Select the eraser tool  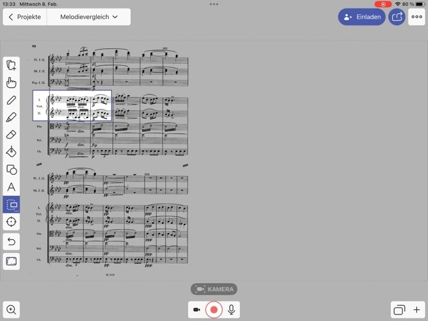[x=11, y=134]
